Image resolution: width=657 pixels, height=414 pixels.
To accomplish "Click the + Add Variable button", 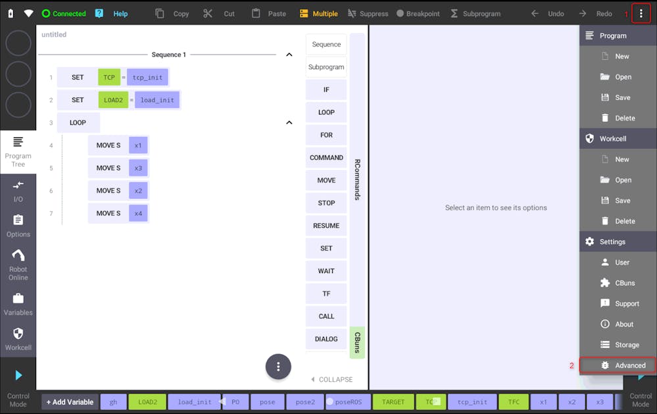I will click(70, 402).
